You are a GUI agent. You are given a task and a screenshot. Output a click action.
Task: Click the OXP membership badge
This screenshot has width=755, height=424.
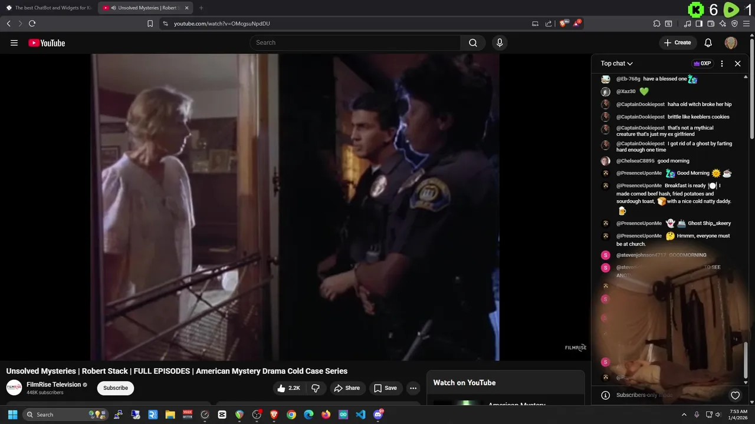(702, 64)
